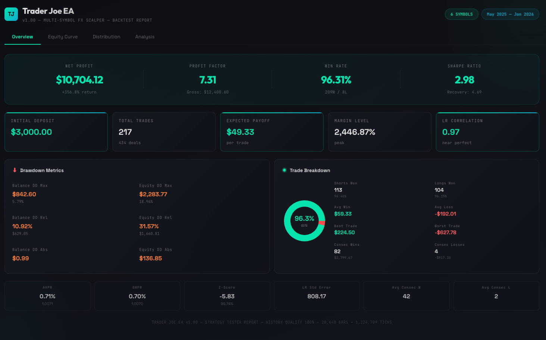Click the Consec Wins value 82
The width and height of the screenshot is (546, 340).
click(x=337, y=251)
